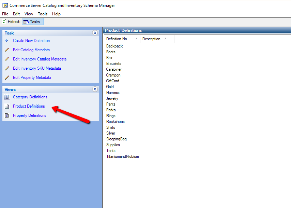Select the Box definition row
291x208 pixels.
tap(109, 58)
